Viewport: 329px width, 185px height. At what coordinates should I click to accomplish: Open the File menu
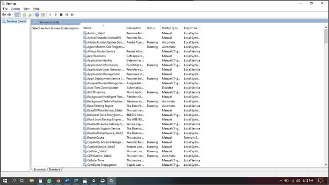coord(5,9)
